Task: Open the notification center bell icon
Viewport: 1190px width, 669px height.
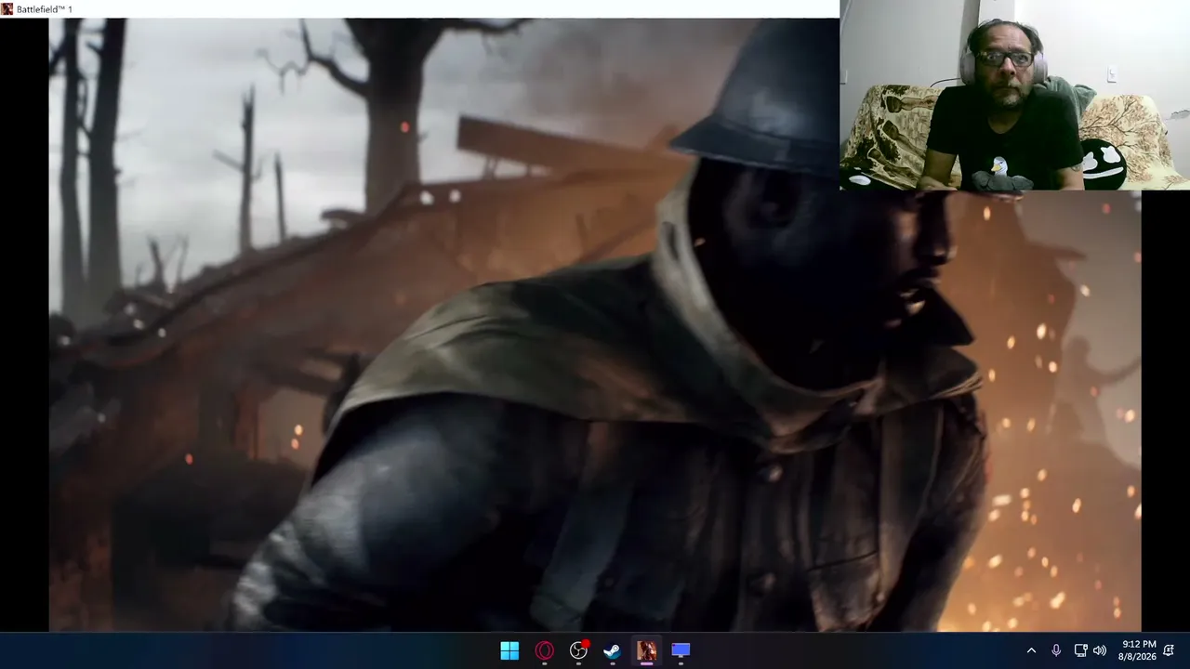Action: tap(1169, 650)
